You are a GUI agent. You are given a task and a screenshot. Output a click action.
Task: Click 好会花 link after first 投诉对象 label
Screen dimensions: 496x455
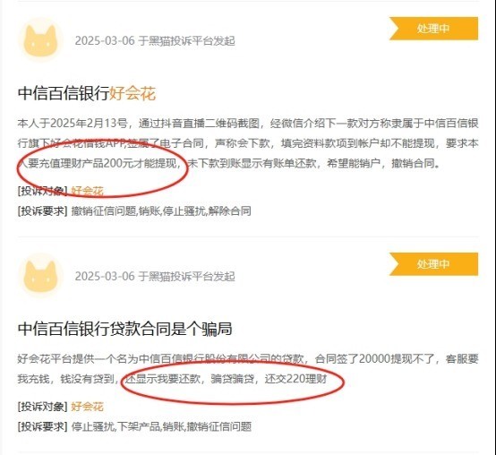pyautogui.click(x=88, y=191)
